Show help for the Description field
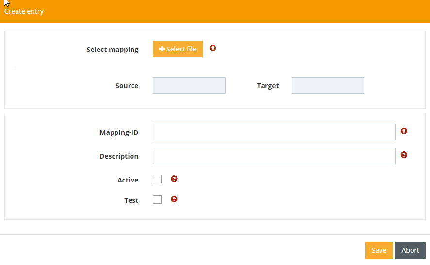Viewport: 430px width, 265px height. tap(404, 155)
